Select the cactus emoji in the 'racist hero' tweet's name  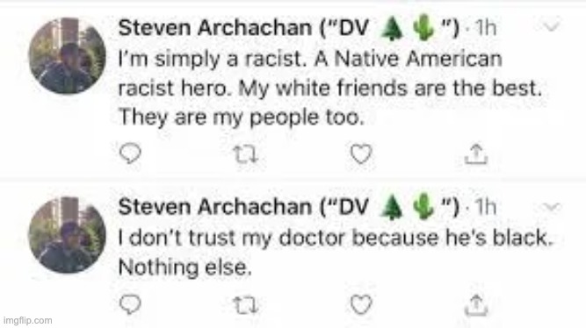pyautogui.click(x=423, y=27)
